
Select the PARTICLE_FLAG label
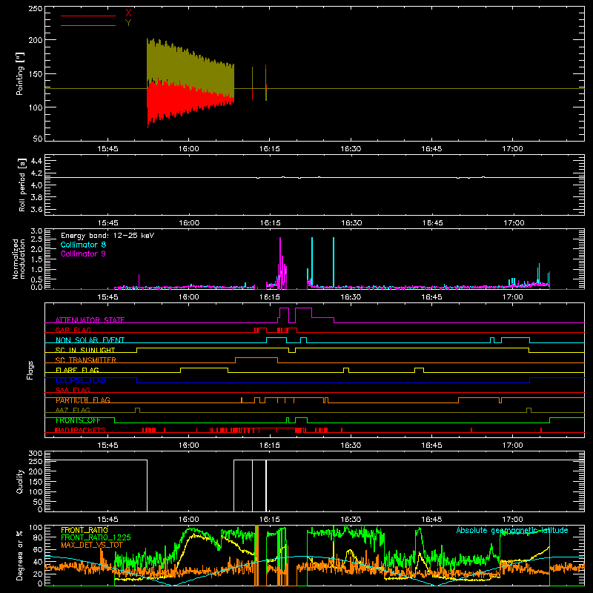click(x=83, y=400)
